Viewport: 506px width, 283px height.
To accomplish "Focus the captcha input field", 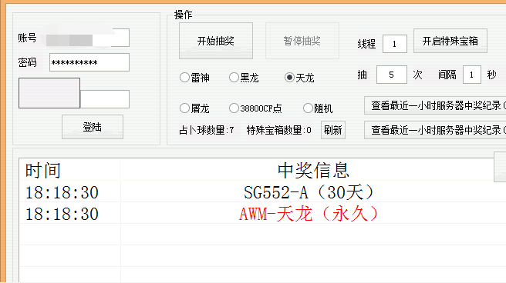I will pos(105,99).
